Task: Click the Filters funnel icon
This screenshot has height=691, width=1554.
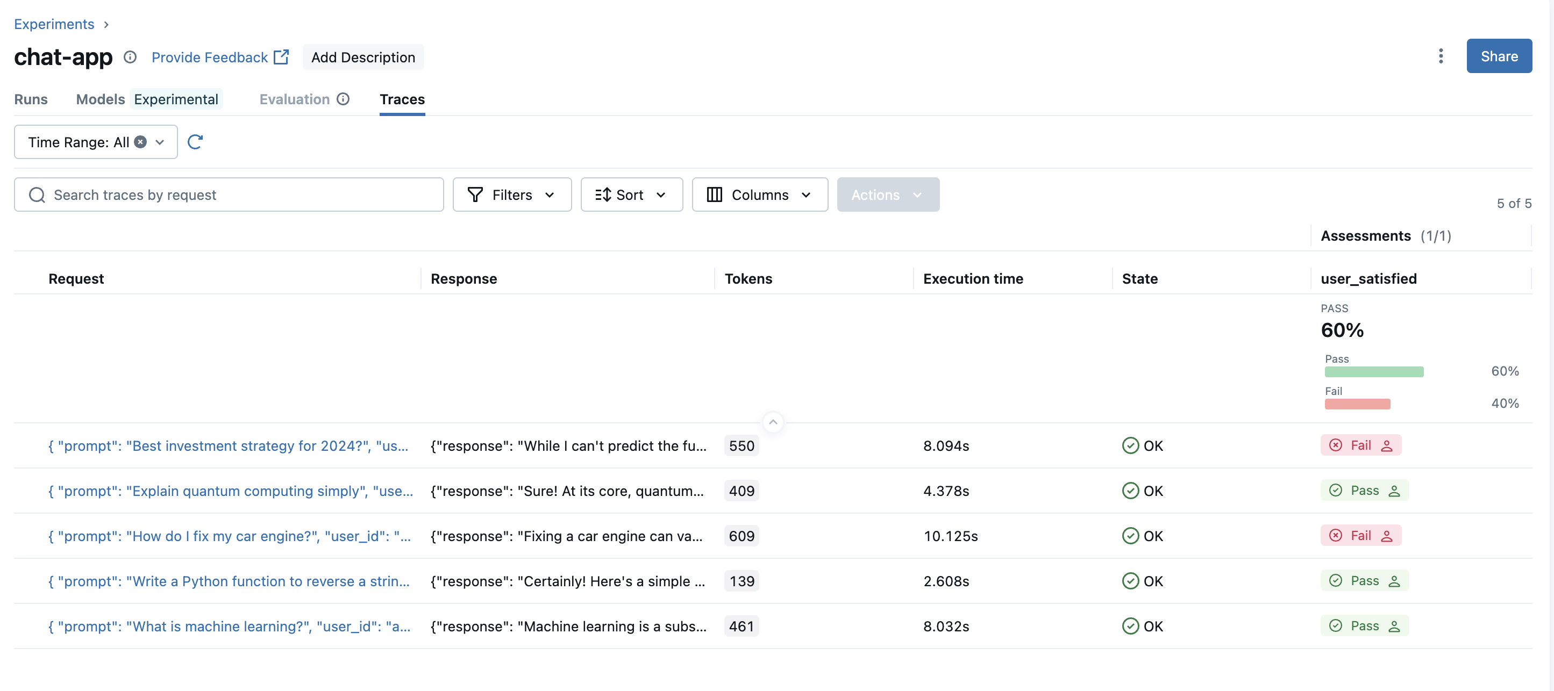Action: coord(475,194)
